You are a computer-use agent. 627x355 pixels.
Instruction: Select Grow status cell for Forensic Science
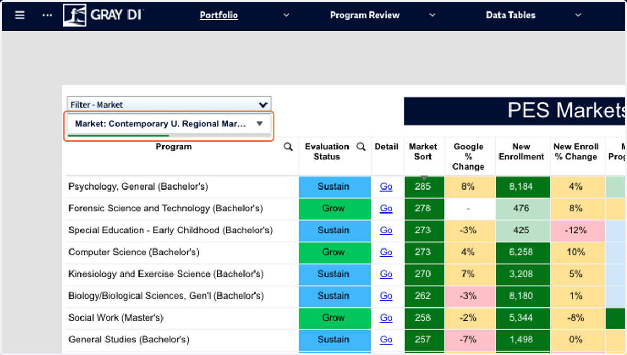coord(333,209)
